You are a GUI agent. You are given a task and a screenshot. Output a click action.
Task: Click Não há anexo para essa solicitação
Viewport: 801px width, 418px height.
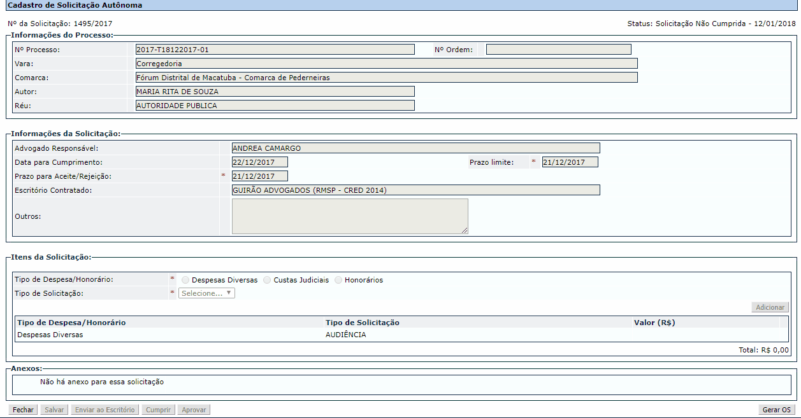(x=102, y=382)
